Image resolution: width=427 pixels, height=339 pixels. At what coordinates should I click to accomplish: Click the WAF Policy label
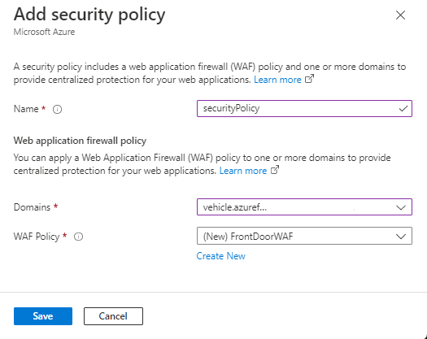(37, 237)
